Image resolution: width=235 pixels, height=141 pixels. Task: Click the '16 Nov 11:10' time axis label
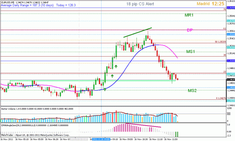[156, 139]
